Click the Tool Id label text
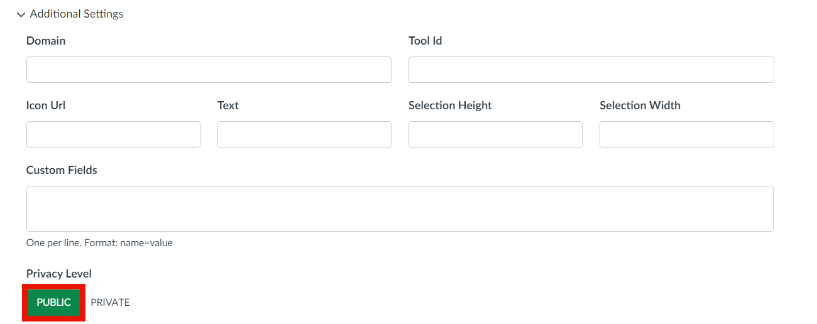Viewport: 817px width, 324px height. click(x=425, y=41)
